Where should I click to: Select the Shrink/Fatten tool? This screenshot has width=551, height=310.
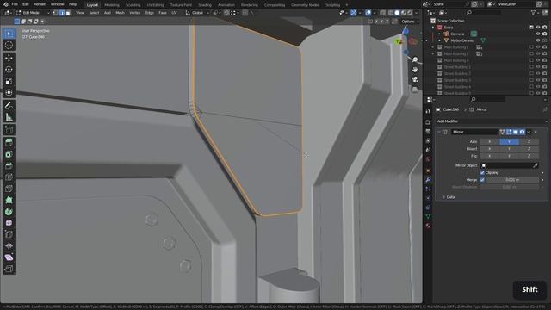pos(9,245)
